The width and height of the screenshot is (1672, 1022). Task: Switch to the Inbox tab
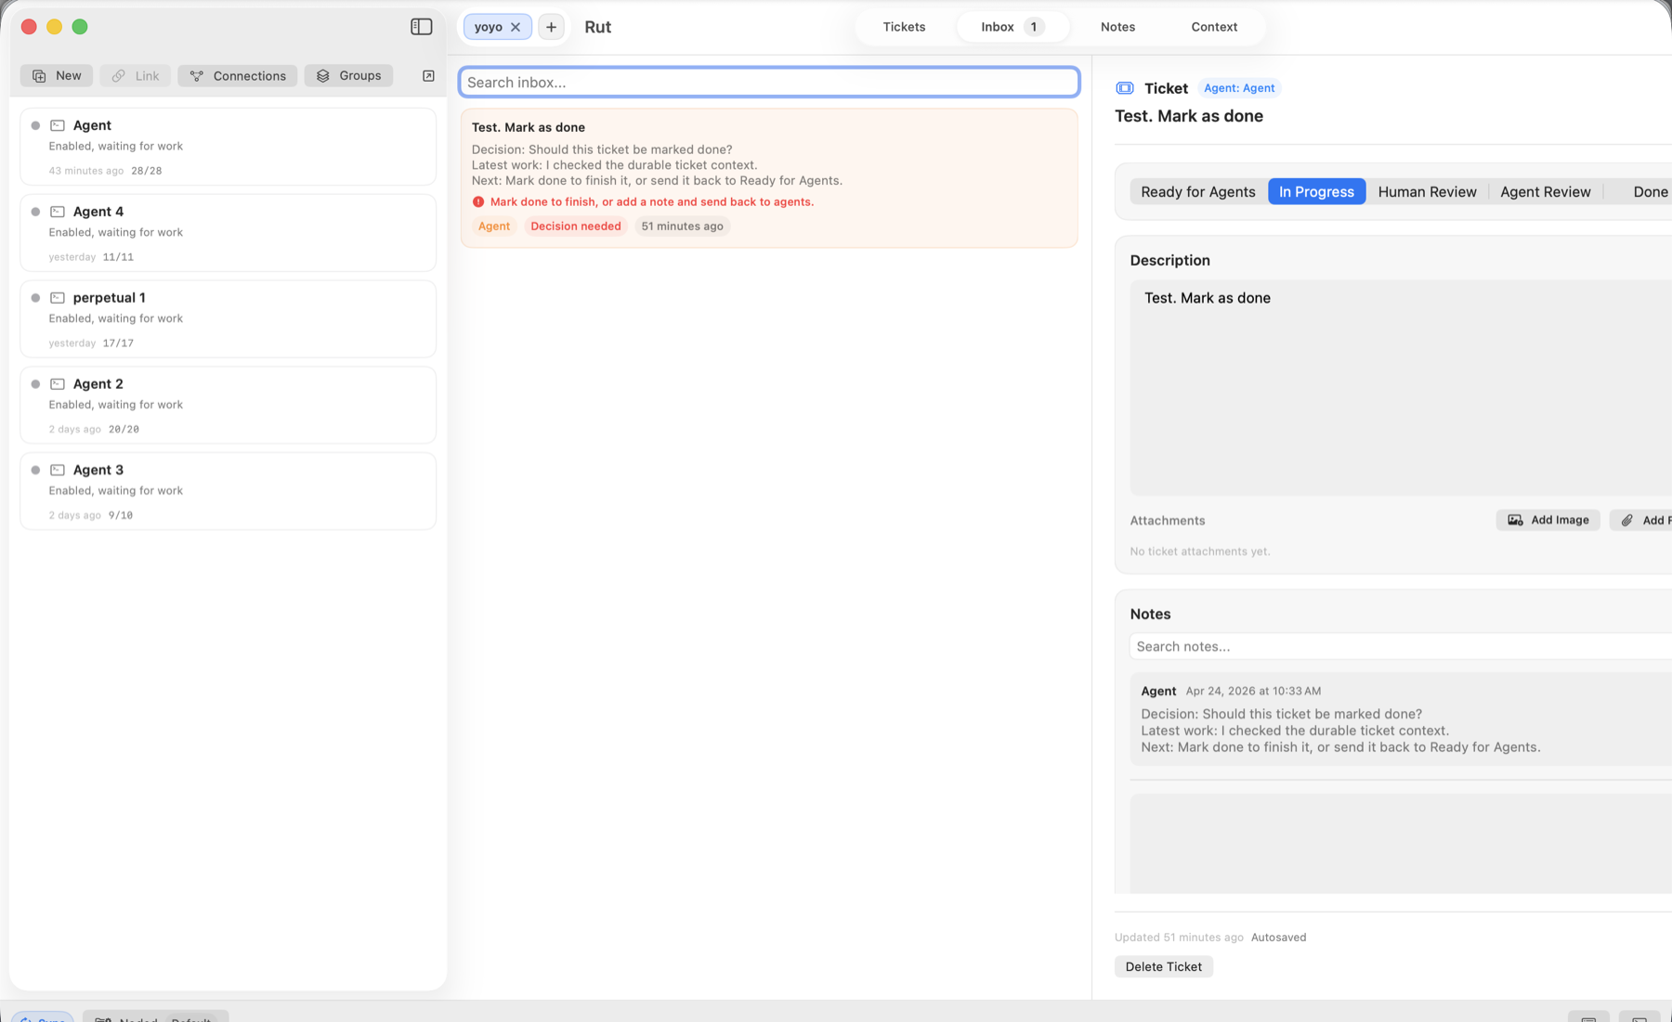[x=1012, y=27]
